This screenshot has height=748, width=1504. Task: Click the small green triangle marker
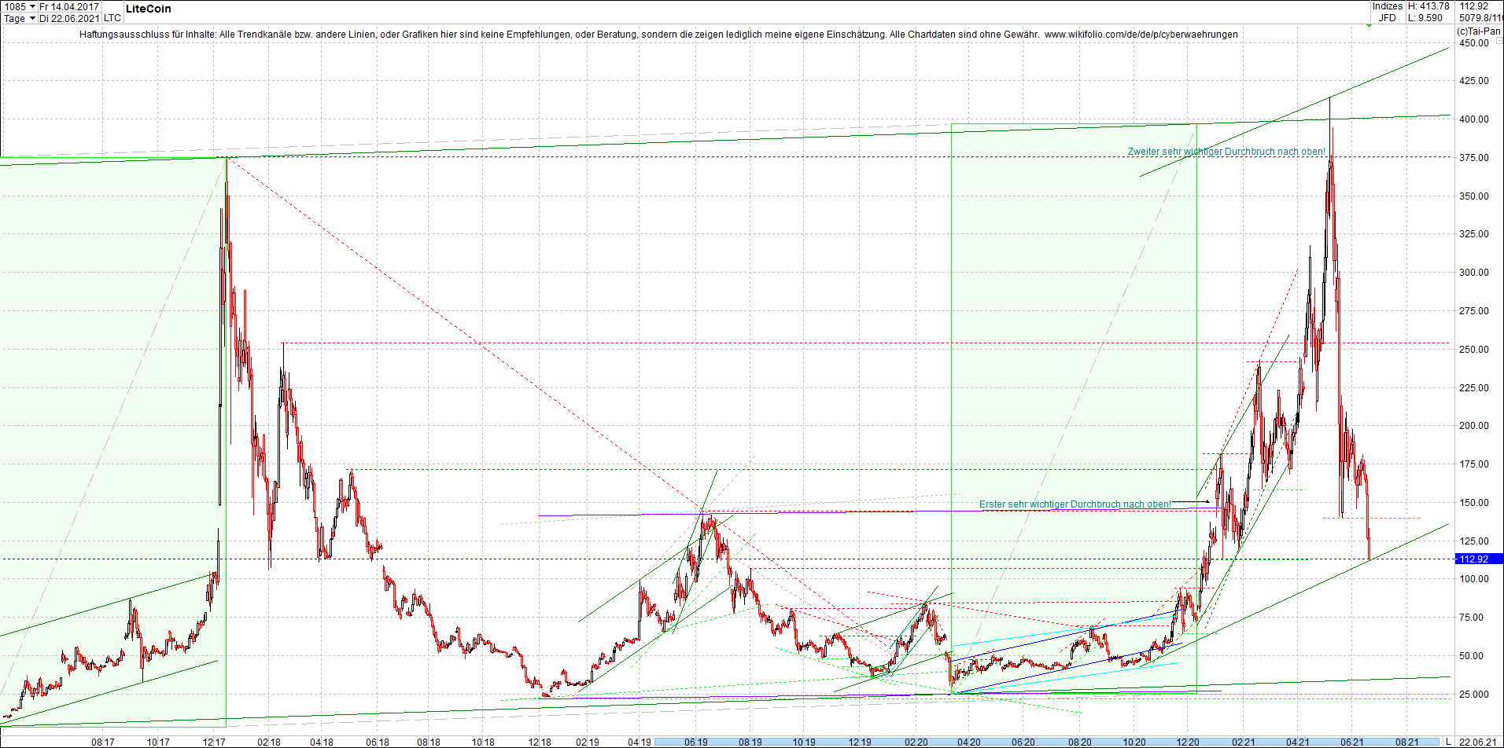point(1369,25)
